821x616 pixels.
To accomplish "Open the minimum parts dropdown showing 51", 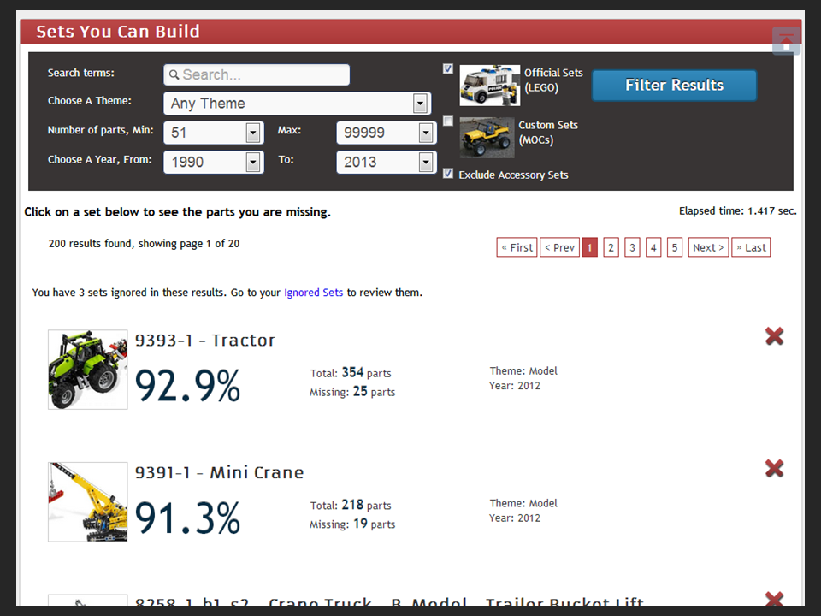I will pyautogui.click(x=214, y=133).
